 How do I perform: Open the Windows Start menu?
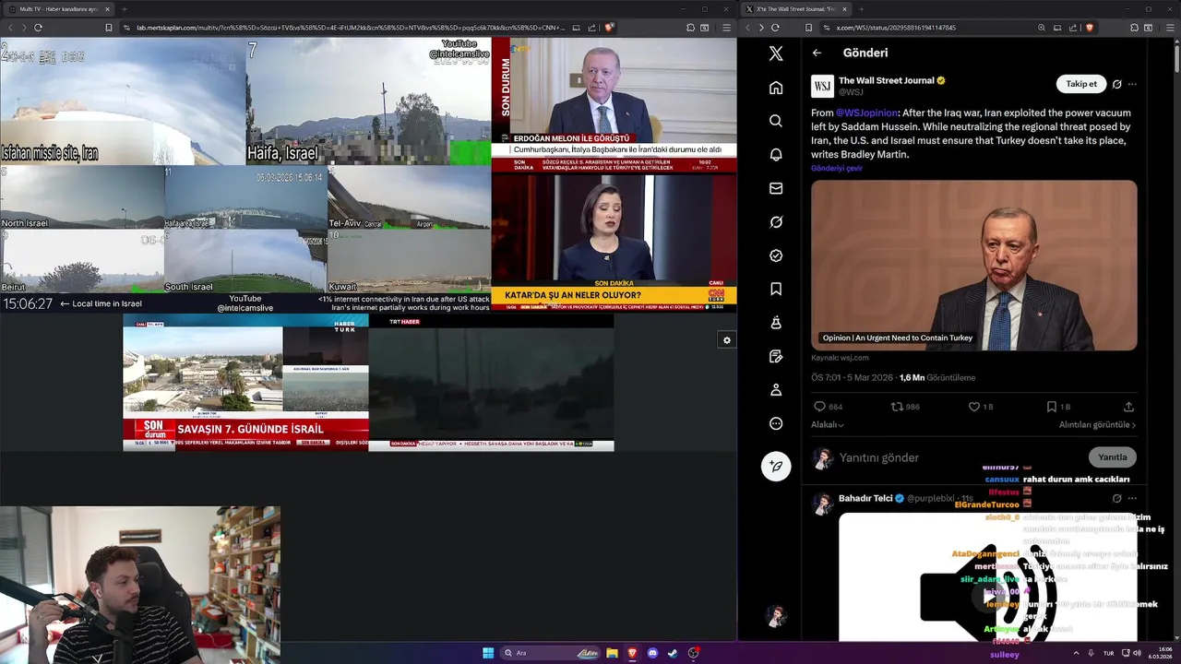pyautogui.click(x=488, y=653)
